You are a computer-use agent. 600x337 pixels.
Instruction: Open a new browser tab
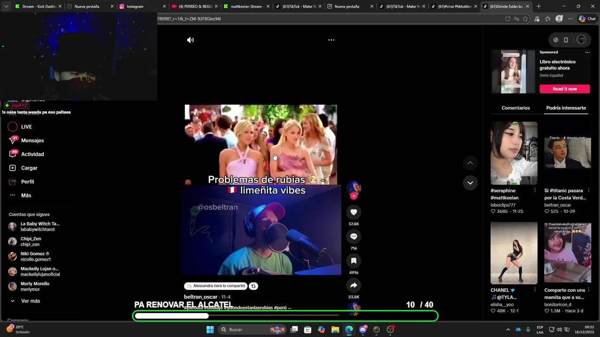point(539,7)
